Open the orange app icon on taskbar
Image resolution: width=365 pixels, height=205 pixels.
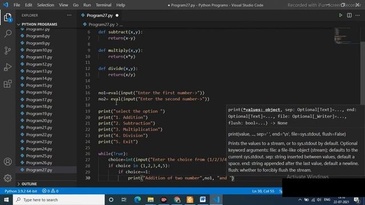point(190,200)
